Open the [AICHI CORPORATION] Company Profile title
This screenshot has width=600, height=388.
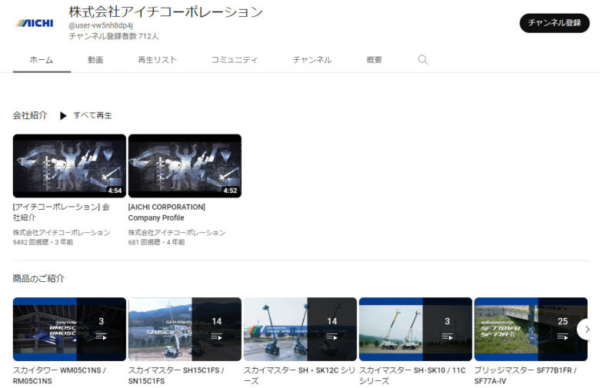[167, 212]
